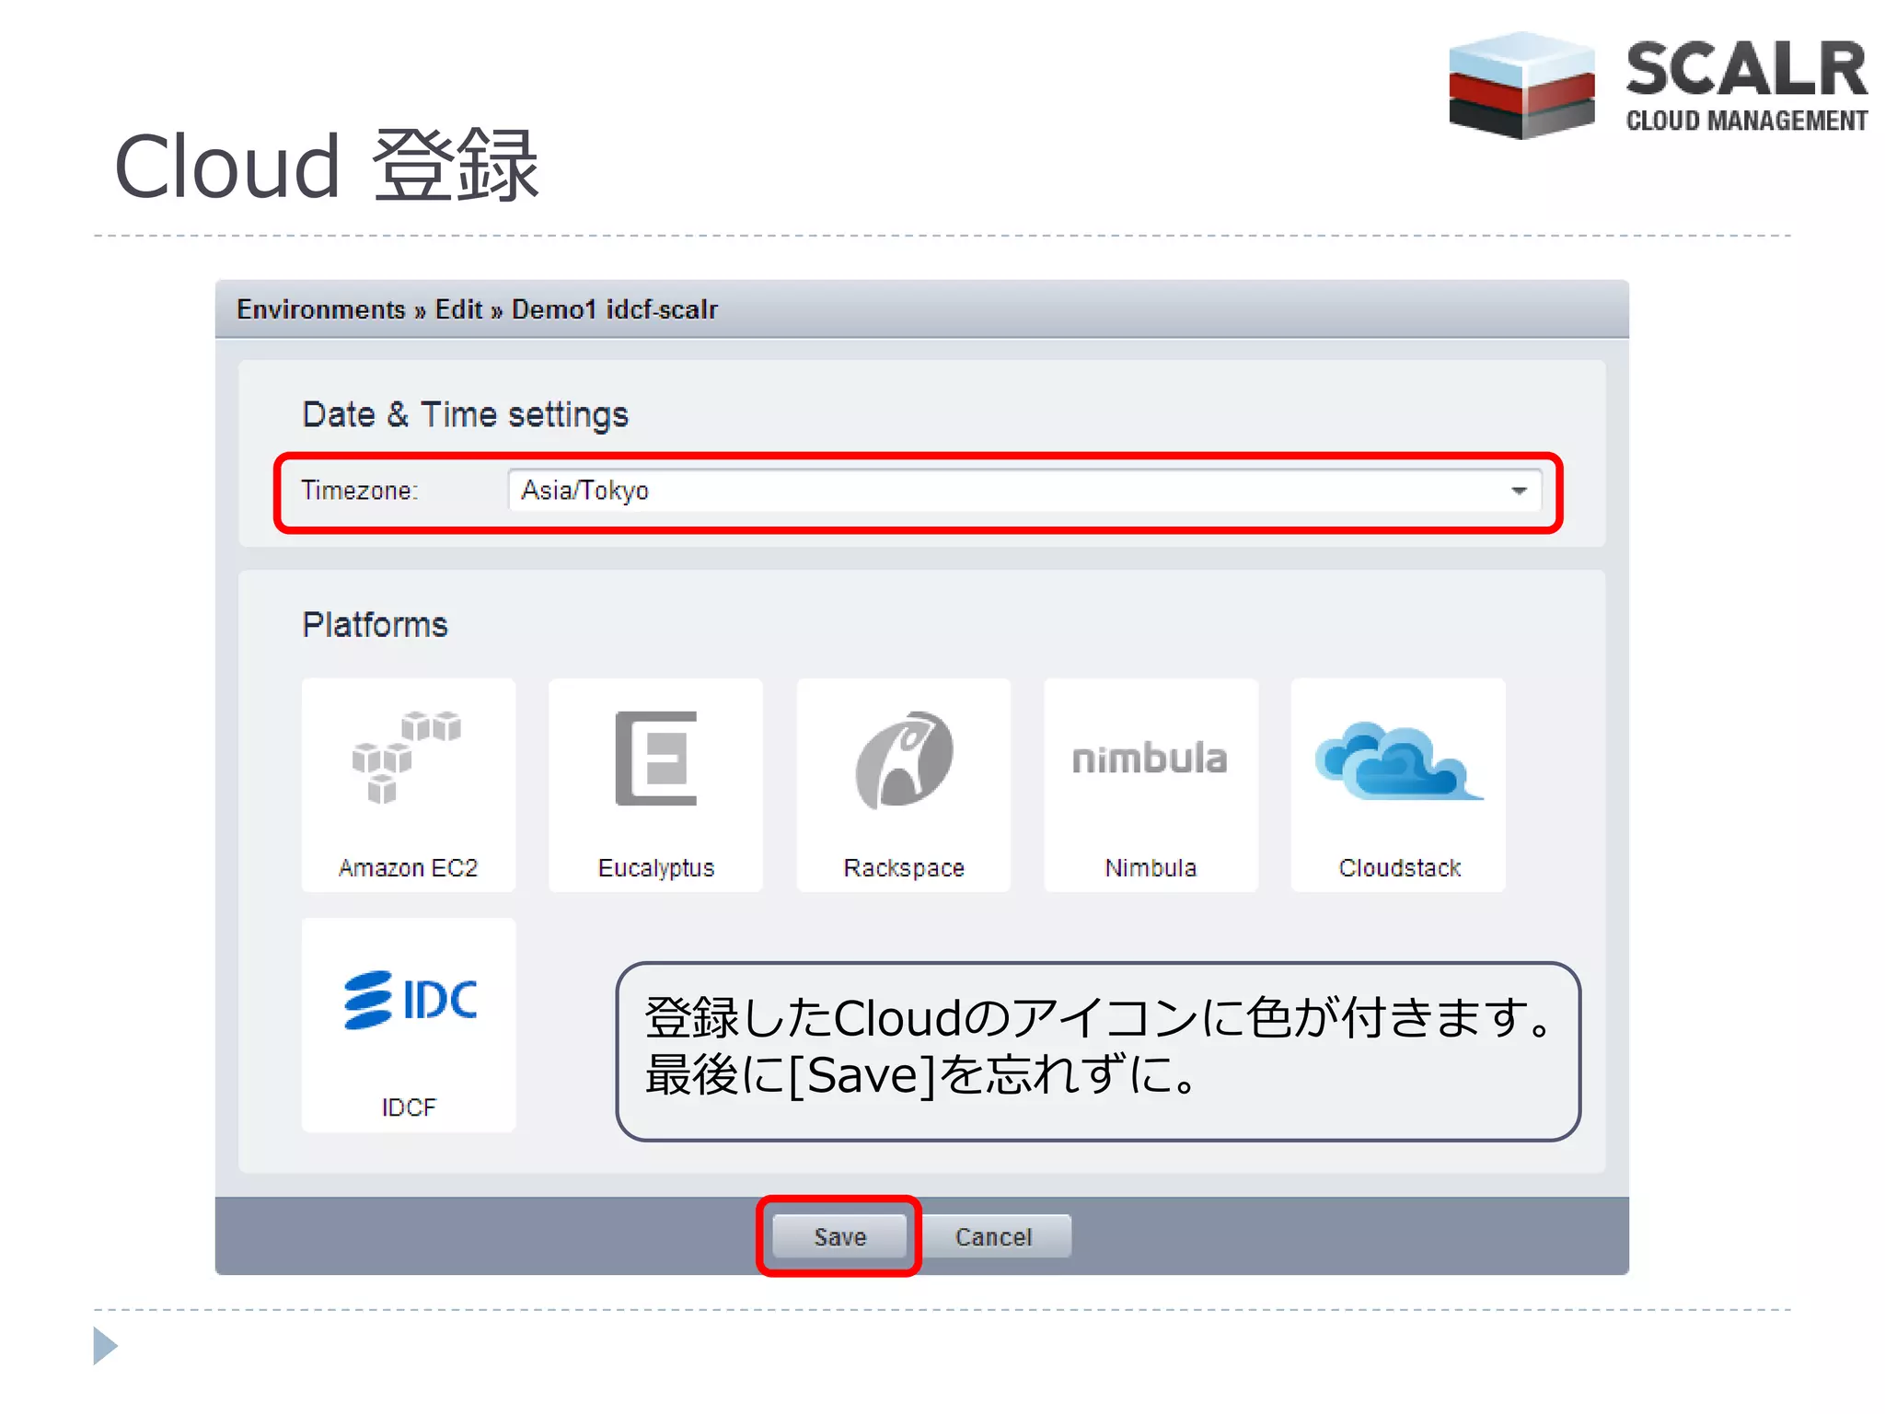This screenshot has height=1414, width=1885.
Task: Select the Nimbula platform icon
Action: pyautogui.click(x=1151, y=784)
